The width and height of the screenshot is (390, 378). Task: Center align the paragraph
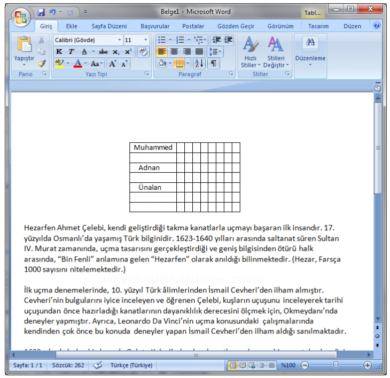174,52
